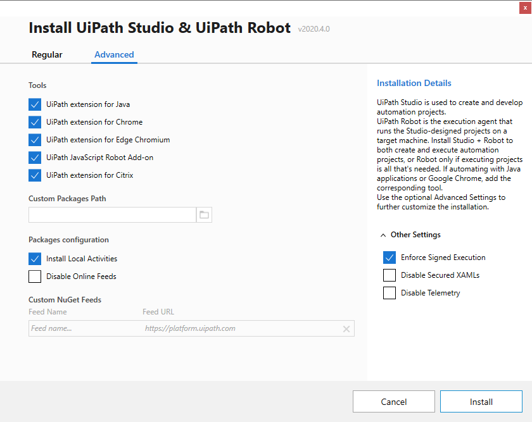Collapse the Other Settings section
The height and width of the screenshot is (422, 532).
383,235
